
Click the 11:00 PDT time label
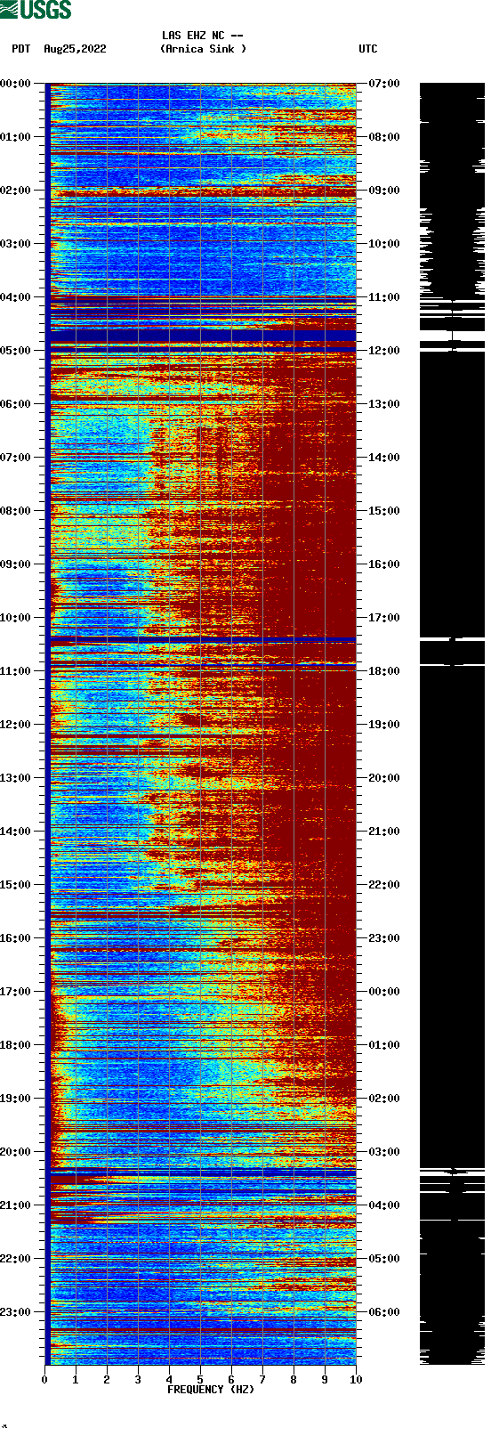(x=16, y=671)
